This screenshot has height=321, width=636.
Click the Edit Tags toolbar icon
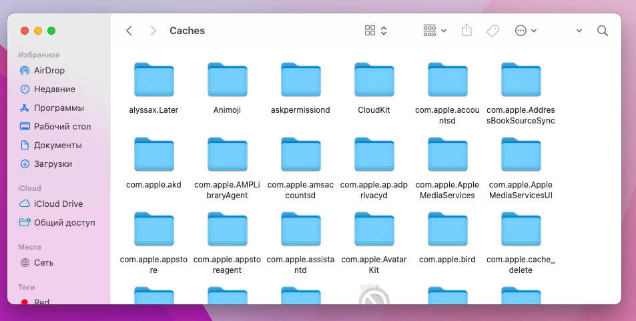(x=493, y=31)
